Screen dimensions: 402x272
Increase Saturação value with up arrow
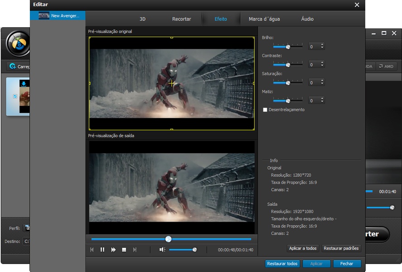coord(322,81)
